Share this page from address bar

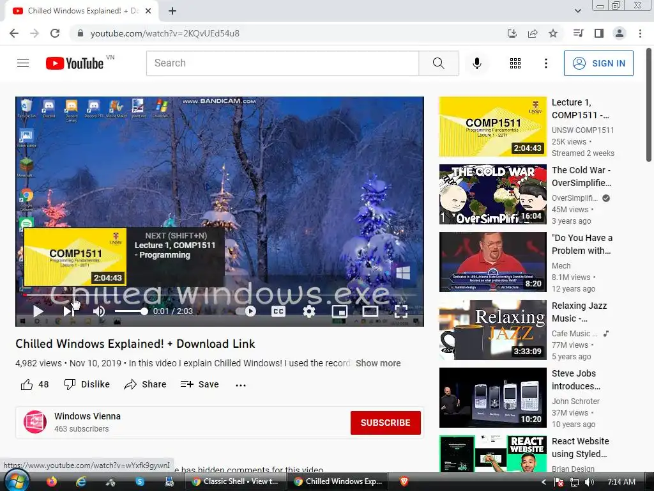533,33
